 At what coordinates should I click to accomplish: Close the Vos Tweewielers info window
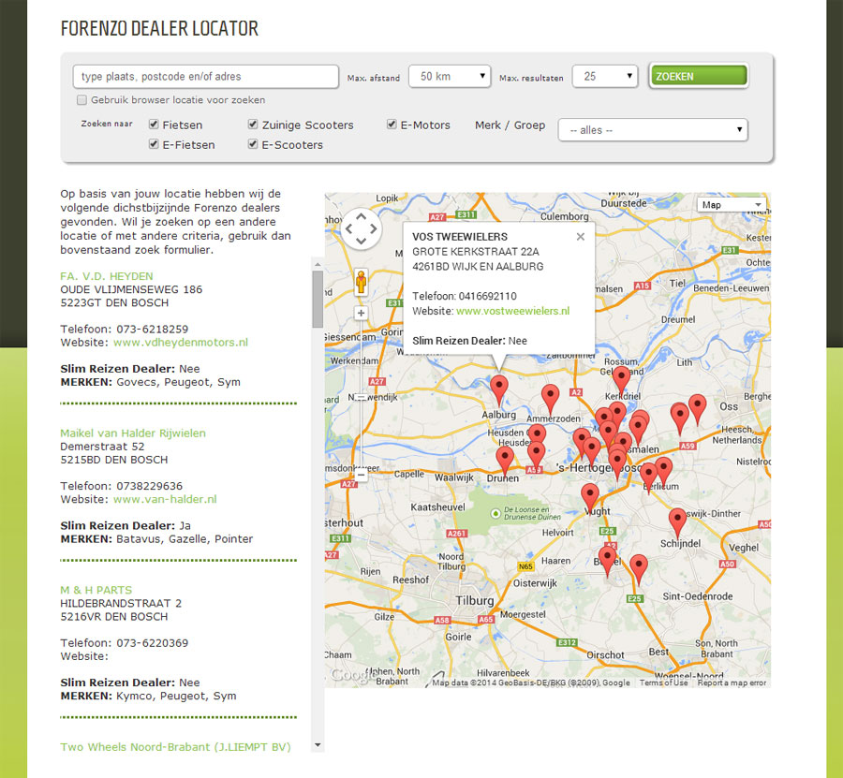tap(580, 237)
